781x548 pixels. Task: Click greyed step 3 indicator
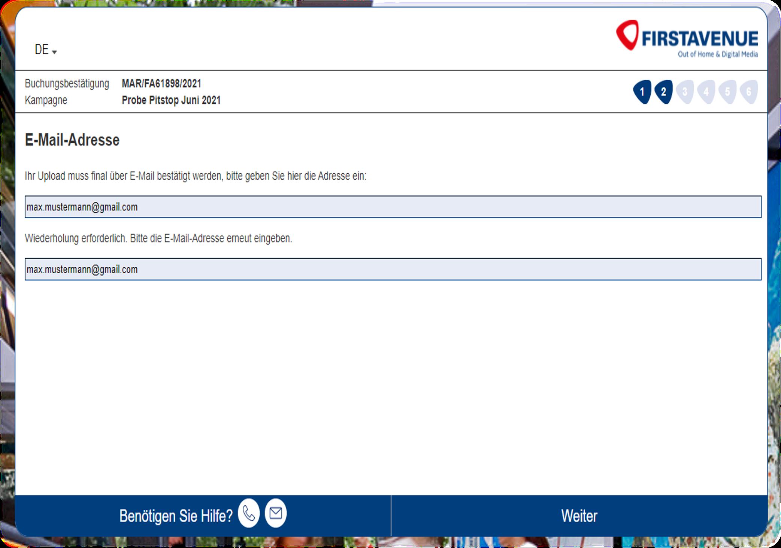tap(685, 92)
